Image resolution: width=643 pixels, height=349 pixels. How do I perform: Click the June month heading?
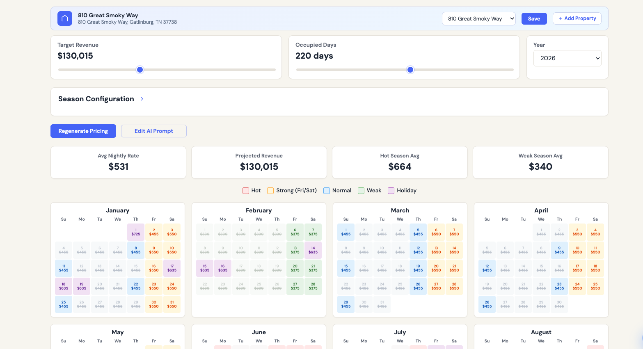click(x=259, y=332)
